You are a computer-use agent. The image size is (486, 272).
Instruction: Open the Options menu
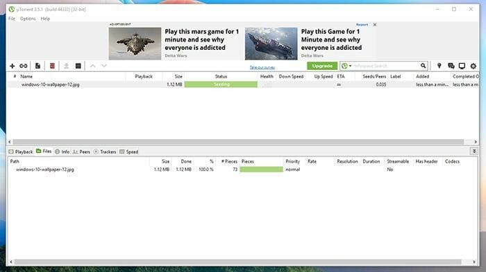(28, 19)
